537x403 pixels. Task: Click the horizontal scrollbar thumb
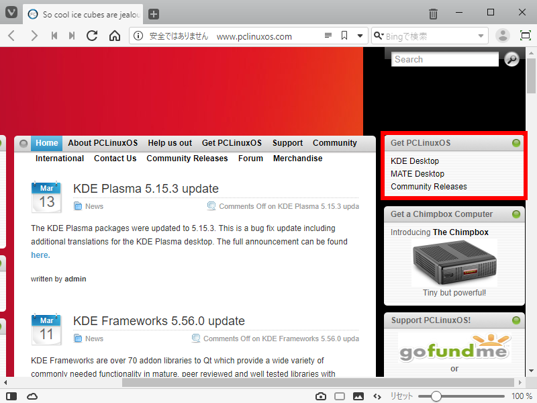pos(318,382)
